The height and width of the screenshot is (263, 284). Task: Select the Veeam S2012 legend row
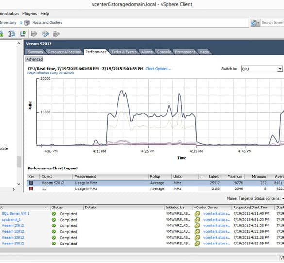tap(155, 183)
